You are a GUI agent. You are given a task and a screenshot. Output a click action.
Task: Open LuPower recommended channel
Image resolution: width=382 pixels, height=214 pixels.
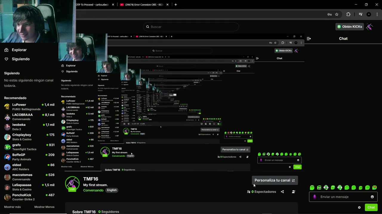click(x=29, y=107)
